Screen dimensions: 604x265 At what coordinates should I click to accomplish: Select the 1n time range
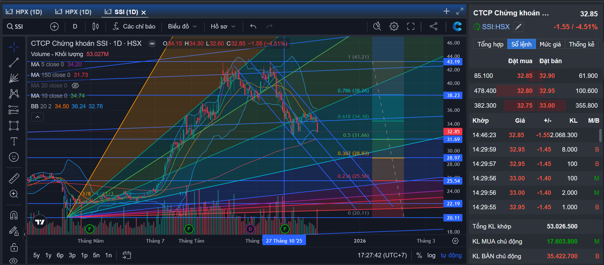(x=109, y=255)
